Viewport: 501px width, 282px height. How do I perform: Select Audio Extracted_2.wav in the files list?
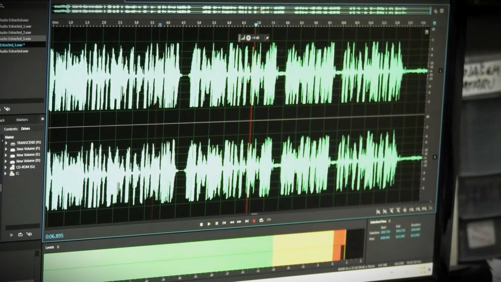pos(15,32)
